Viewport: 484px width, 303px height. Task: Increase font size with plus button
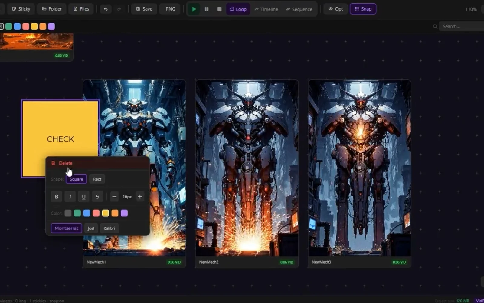tap(140, 197)
